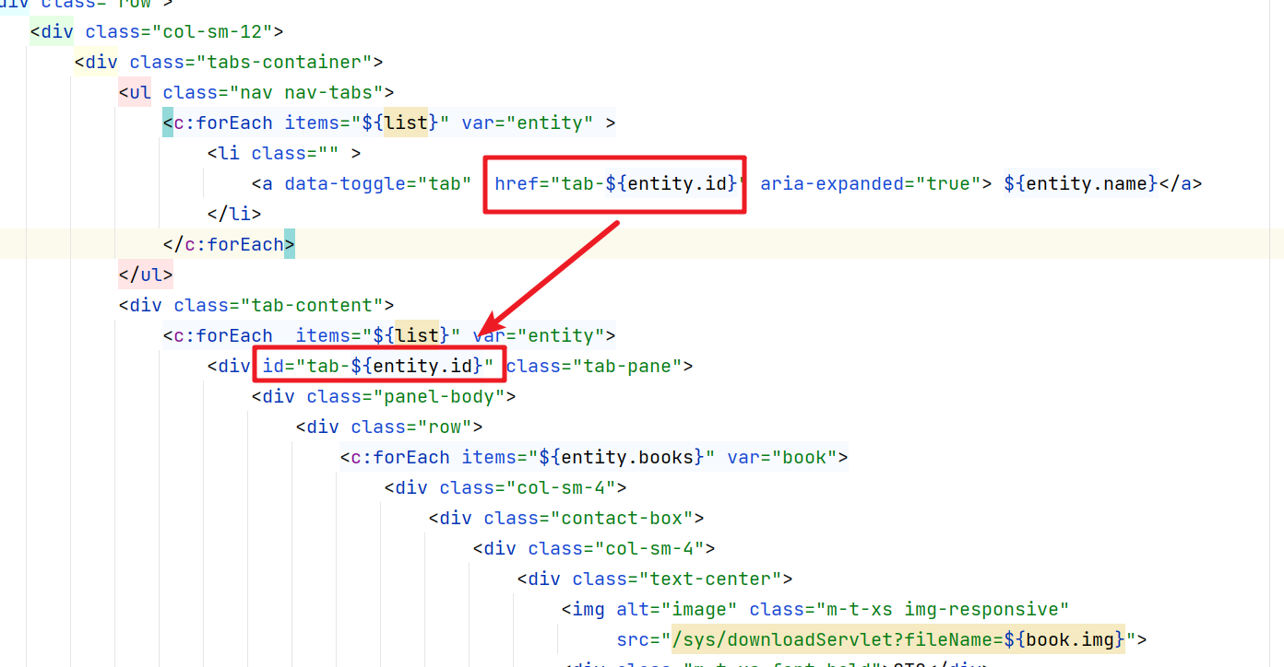Click the alt="image" attribute

677,610
